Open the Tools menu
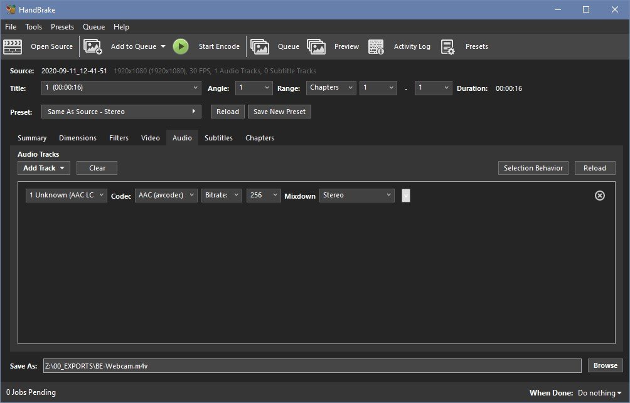Viewport: 630px width, 403px height. point(33,27)
